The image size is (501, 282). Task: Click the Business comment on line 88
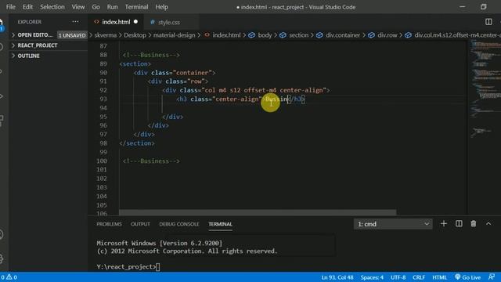[151, 55]
